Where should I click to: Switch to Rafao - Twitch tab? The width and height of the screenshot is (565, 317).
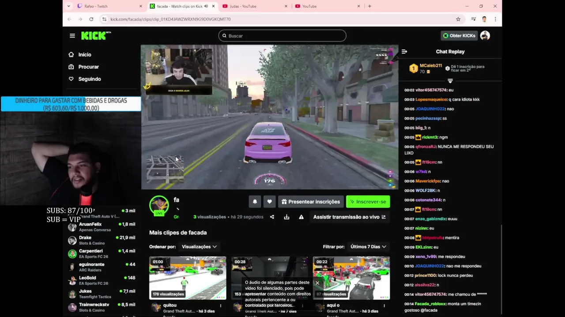click(x=110, y=6)
